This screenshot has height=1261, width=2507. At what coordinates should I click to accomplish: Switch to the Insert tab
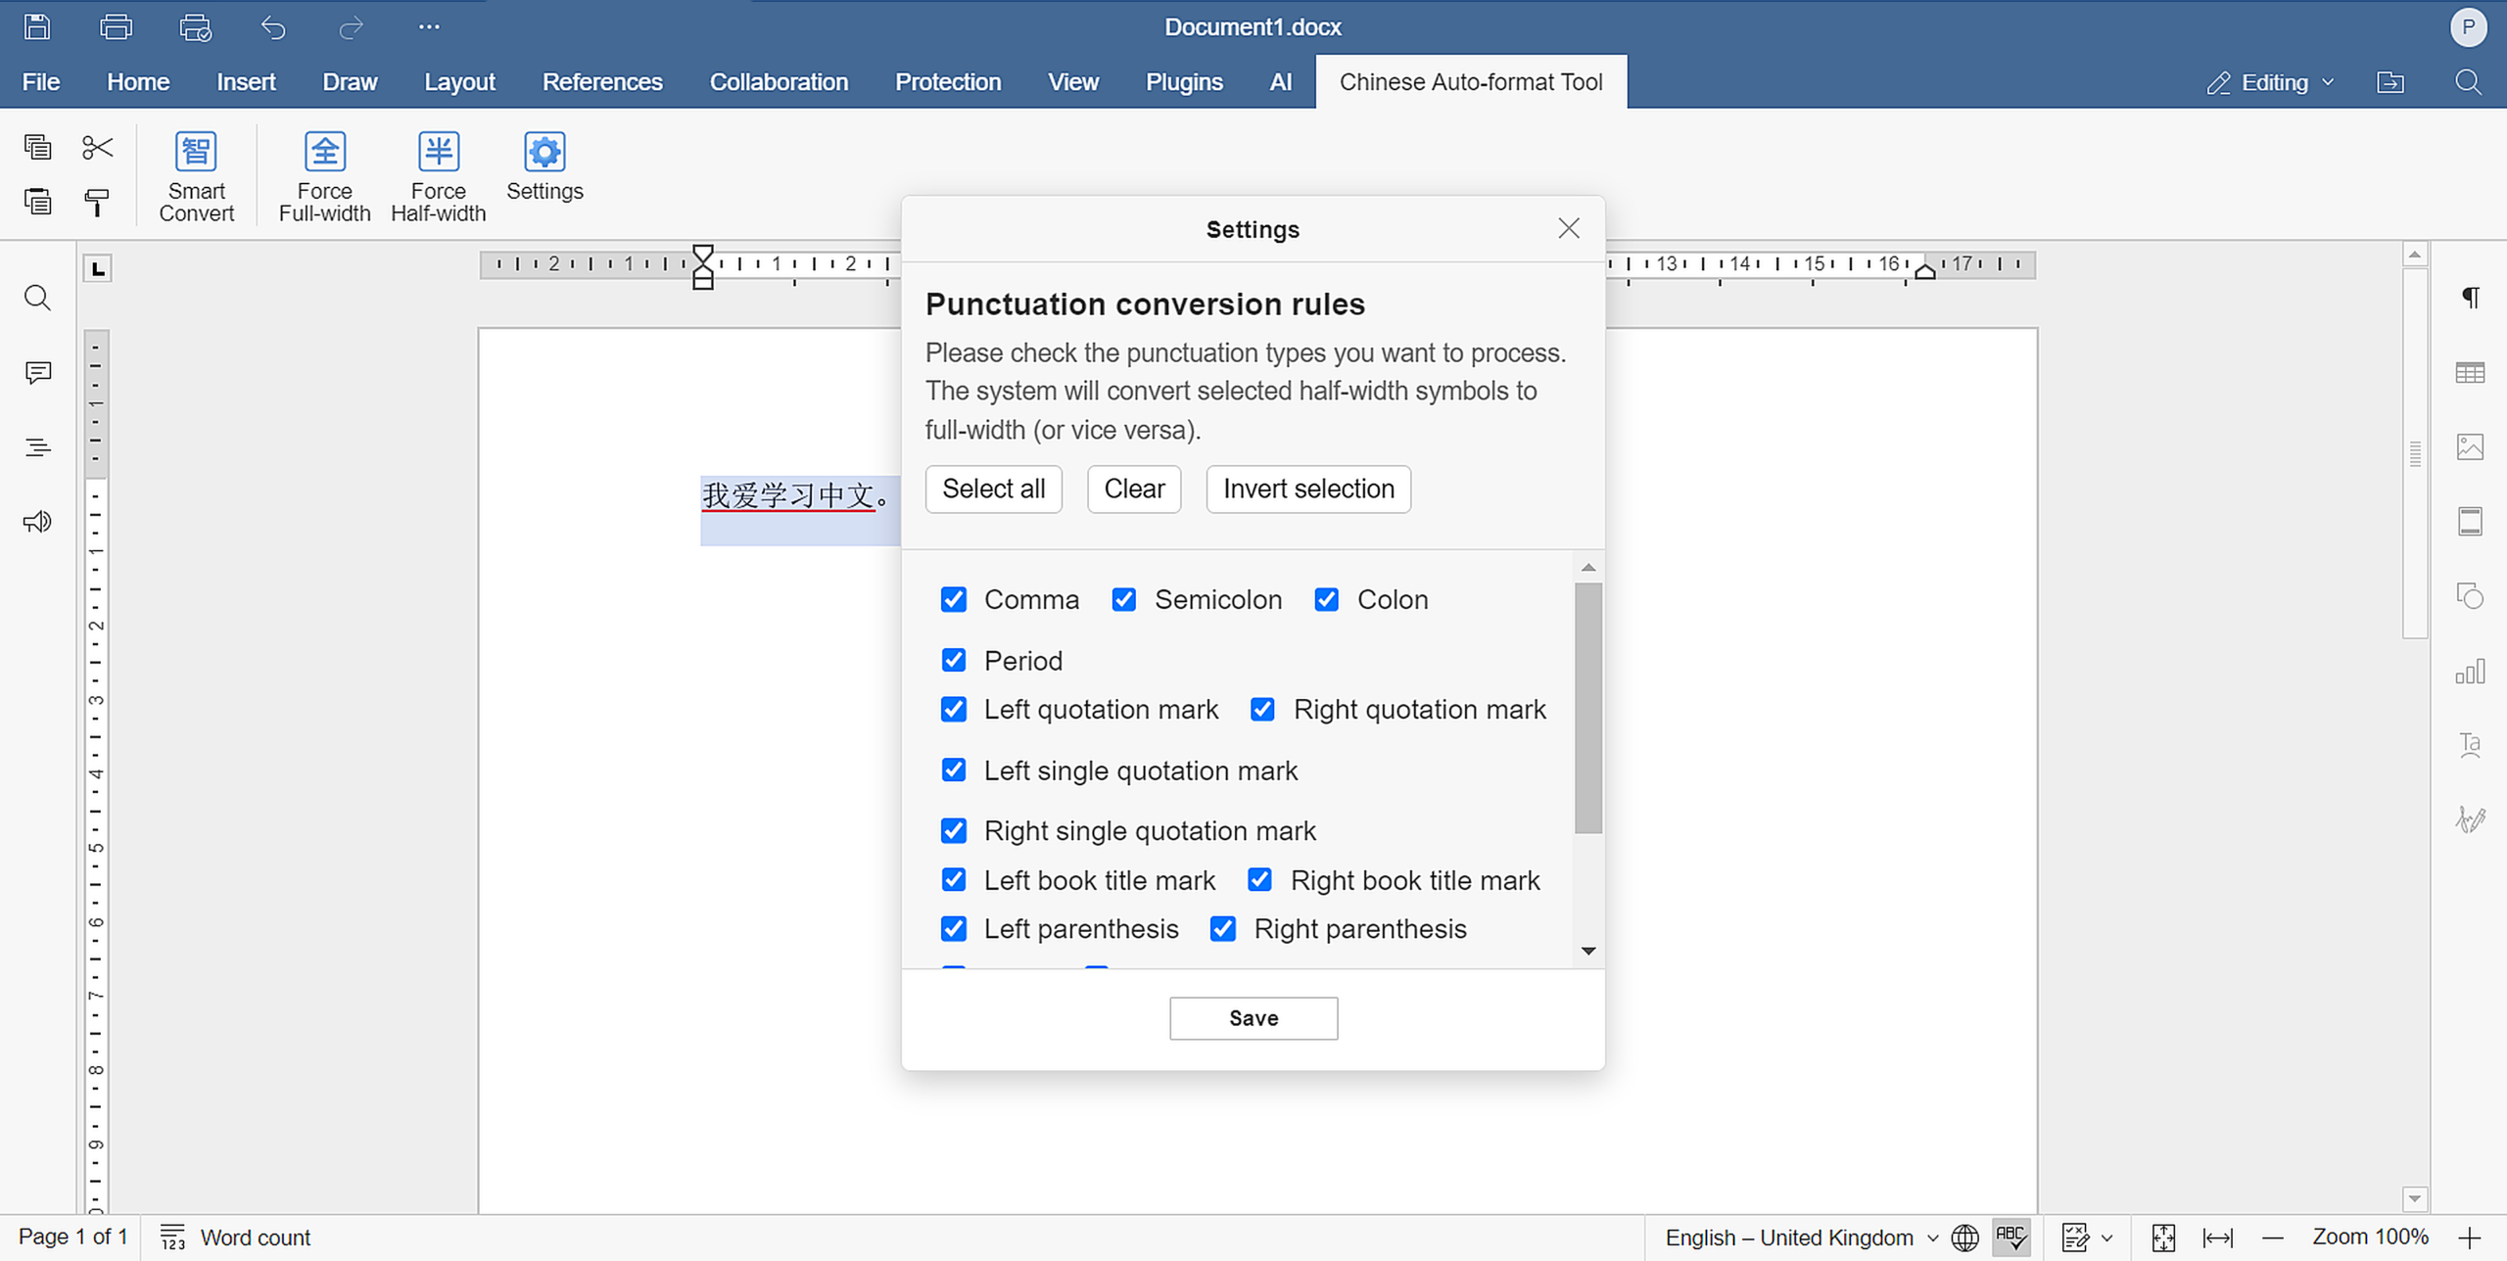pos(246,82)
